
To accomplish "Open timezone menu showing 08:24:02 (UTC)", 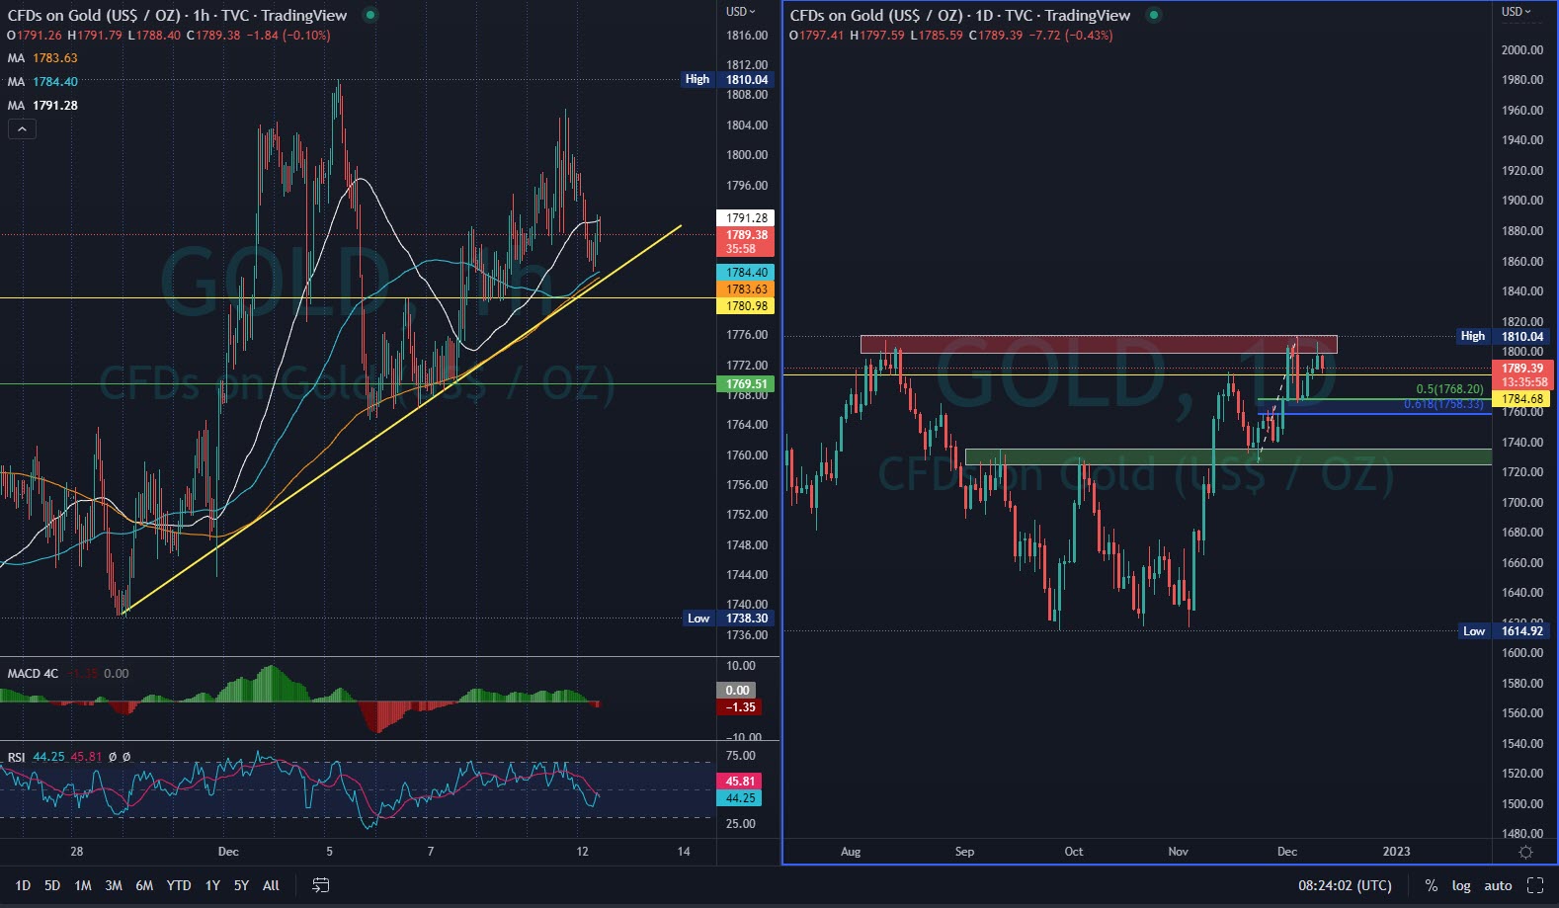I will click(1345, 885).
